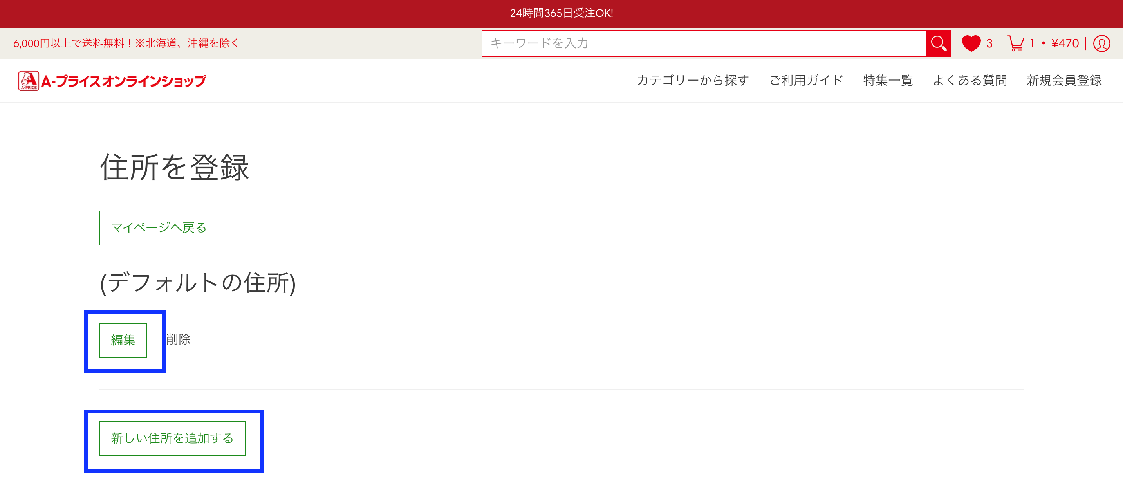Viewport: 1123px width, 498px height.
Task: Open カテゴリーから探す menu
Action: [x=693, y=80]
